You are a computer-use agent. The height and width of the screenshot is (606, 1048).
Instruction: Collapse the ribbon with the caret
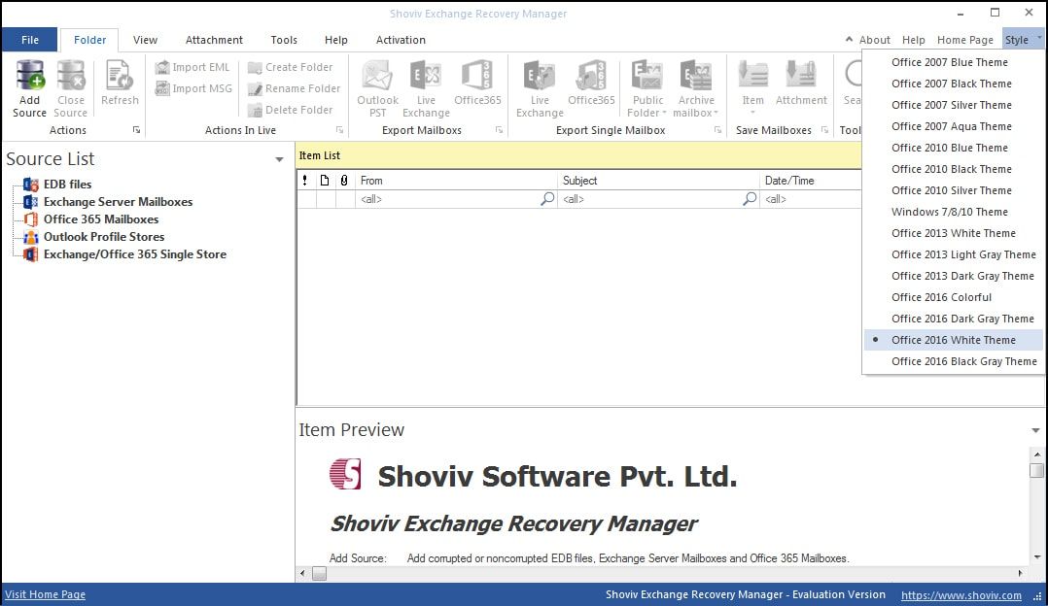[x=849, y=40]
